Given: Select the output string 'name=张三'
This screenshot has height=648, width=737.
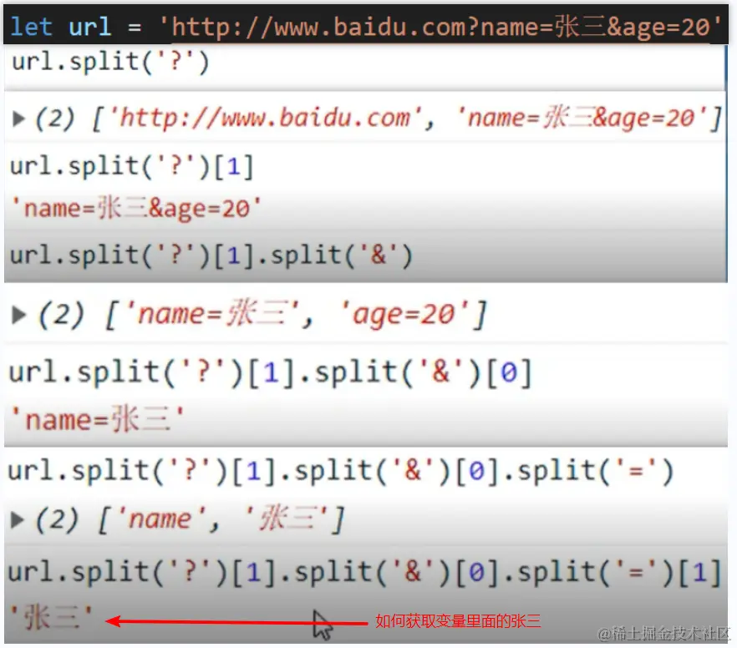Looking at the screenshot, I should point(97,419).
